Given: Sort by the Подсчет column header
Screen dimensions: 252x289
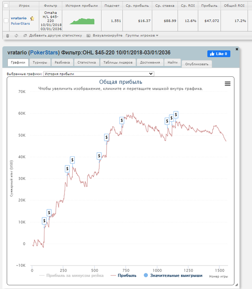Looking at the screenshot, I should pyautogui.click(x=112, y=5).
